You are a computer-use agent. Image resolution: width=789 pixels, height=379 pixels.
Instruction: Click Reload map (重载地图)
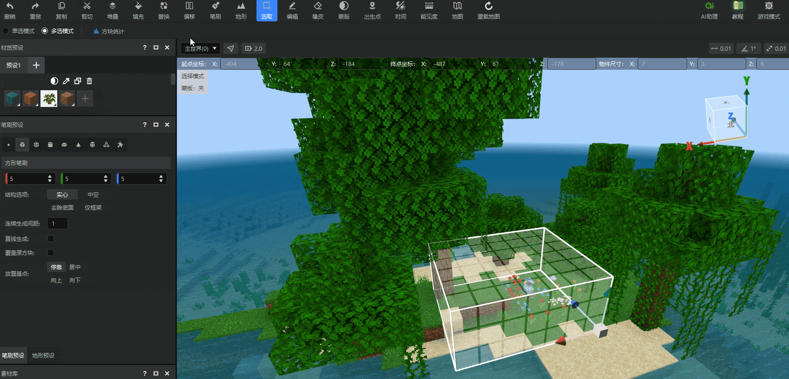point(489,10)
